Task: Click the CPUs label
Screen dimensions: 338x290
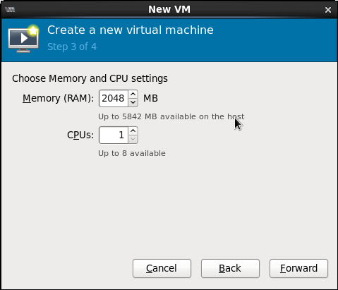Action: (x=80, y=135)
